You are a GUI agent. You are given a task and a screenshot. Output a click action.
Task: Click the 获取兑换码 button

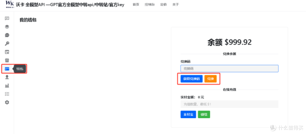192,79
